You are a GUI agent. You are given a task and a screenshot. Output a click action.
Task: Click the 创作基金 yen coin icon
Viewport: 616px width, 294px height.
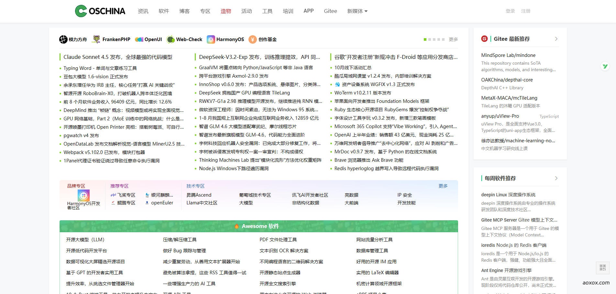tap(253, 39)
